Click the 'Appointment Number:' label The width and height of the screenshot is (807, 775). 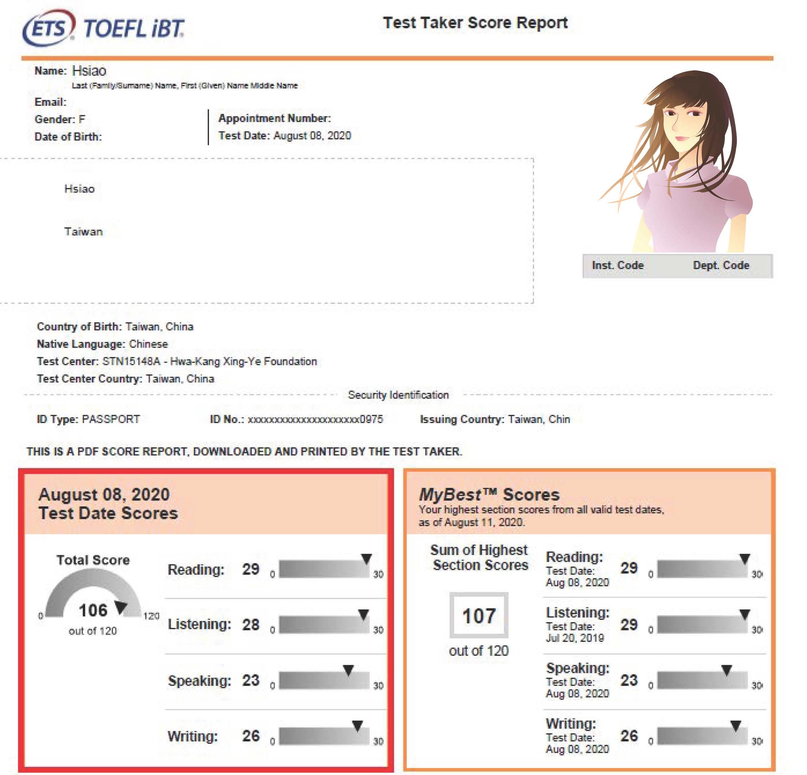[274, 118]
